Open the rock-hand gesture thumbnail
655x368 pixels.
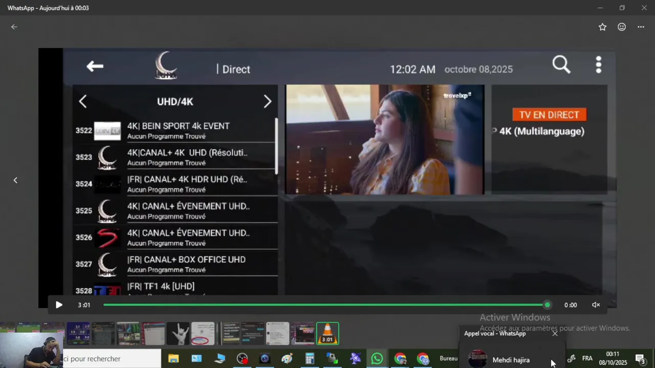click(178, 334)
